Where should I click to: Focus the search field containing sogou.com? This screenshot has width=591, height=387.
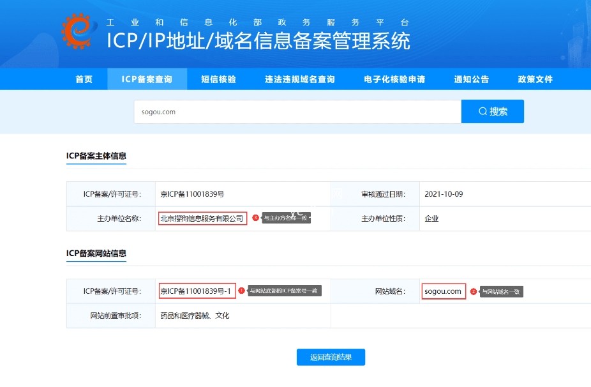297,112
